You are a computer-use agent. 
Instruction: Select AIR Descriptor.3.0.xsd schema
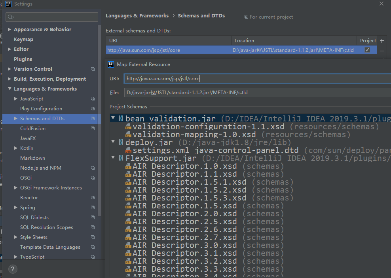[x=184, y=245]
